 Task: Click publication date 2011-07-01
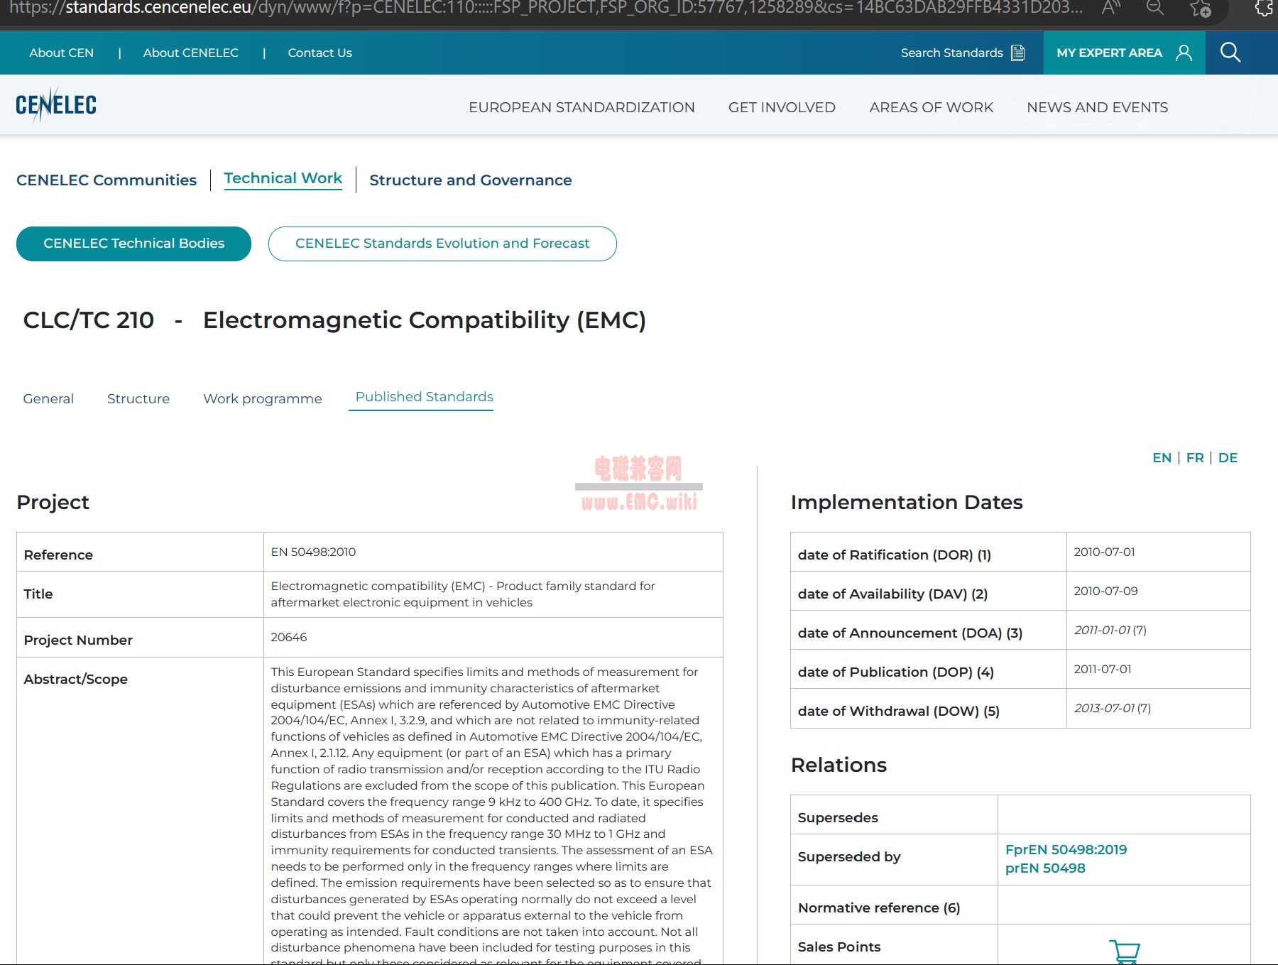coord(1103,669)
